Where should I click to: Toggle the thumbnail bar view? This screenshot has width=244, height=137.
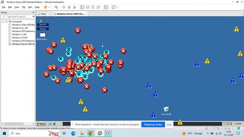click(87, 7)
